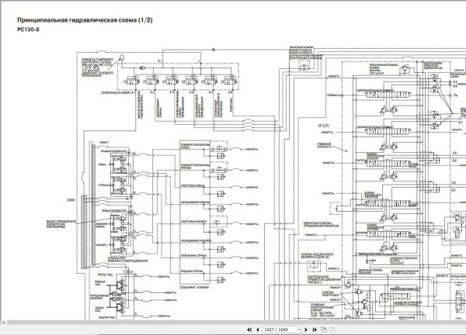
Task: Click the 'РАЗГРУЗКА РУКОЯТИ' label
Action: coord(193,222)
